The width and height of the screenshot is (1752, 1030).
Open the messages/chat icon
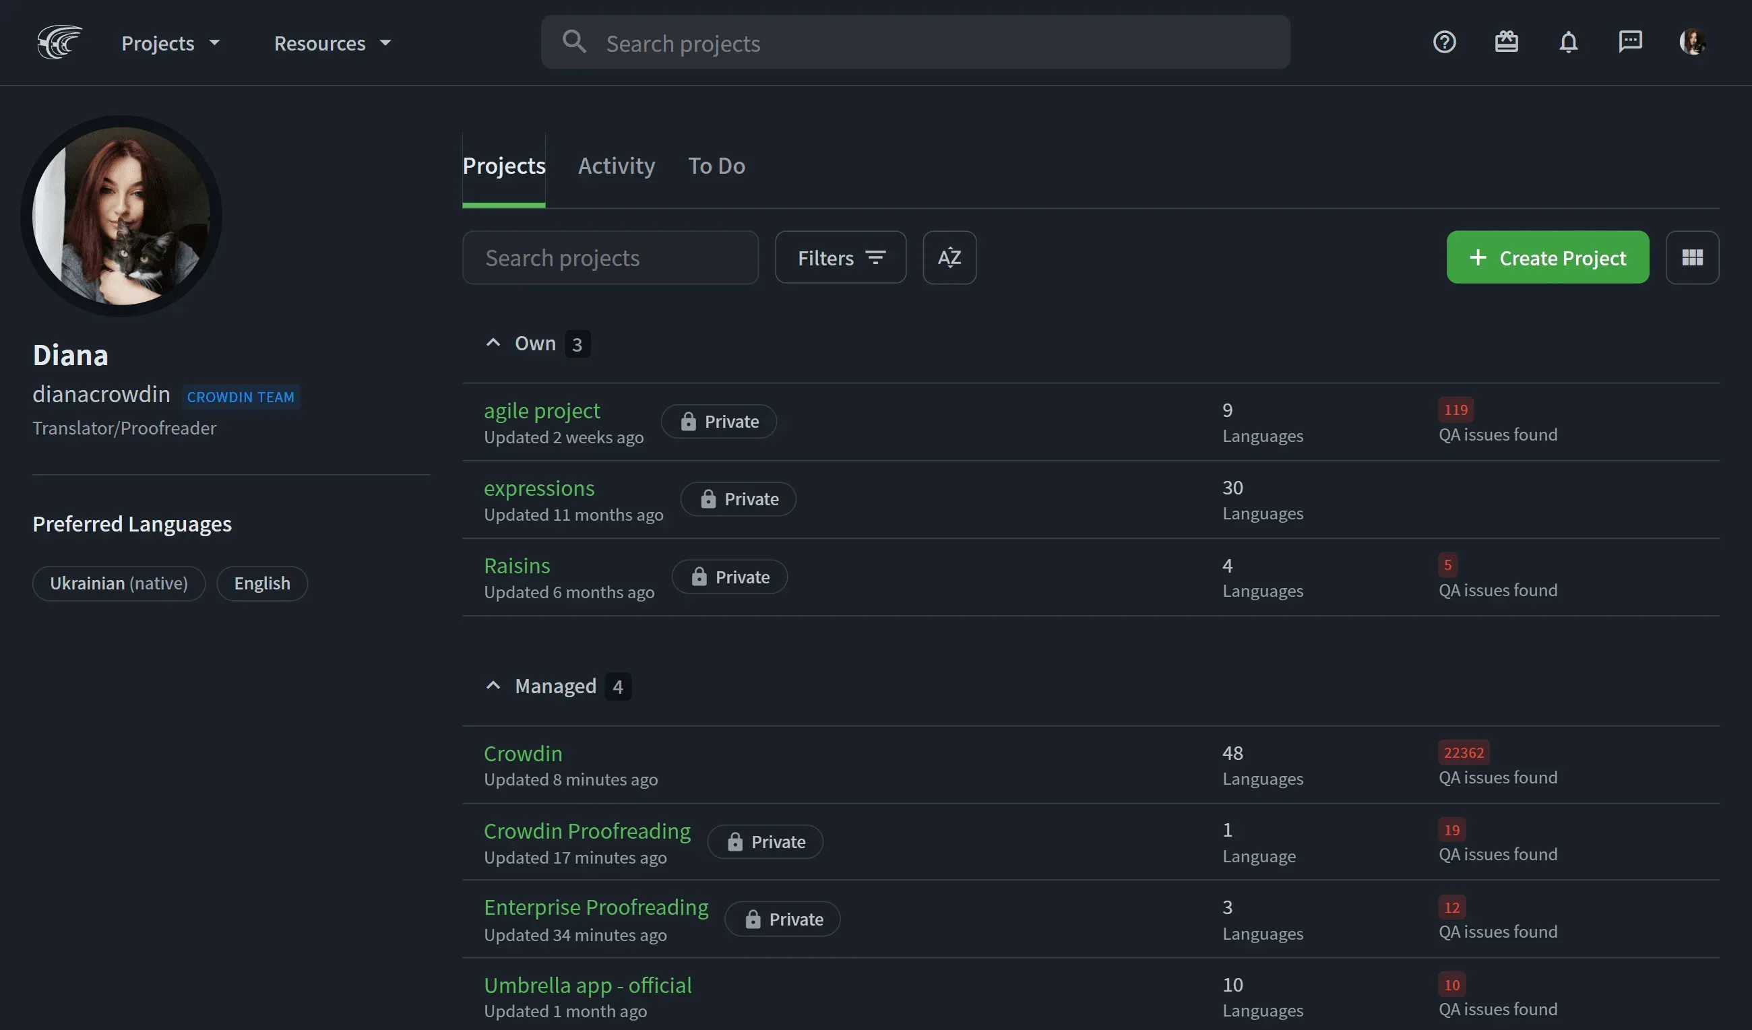(1629, 42)
